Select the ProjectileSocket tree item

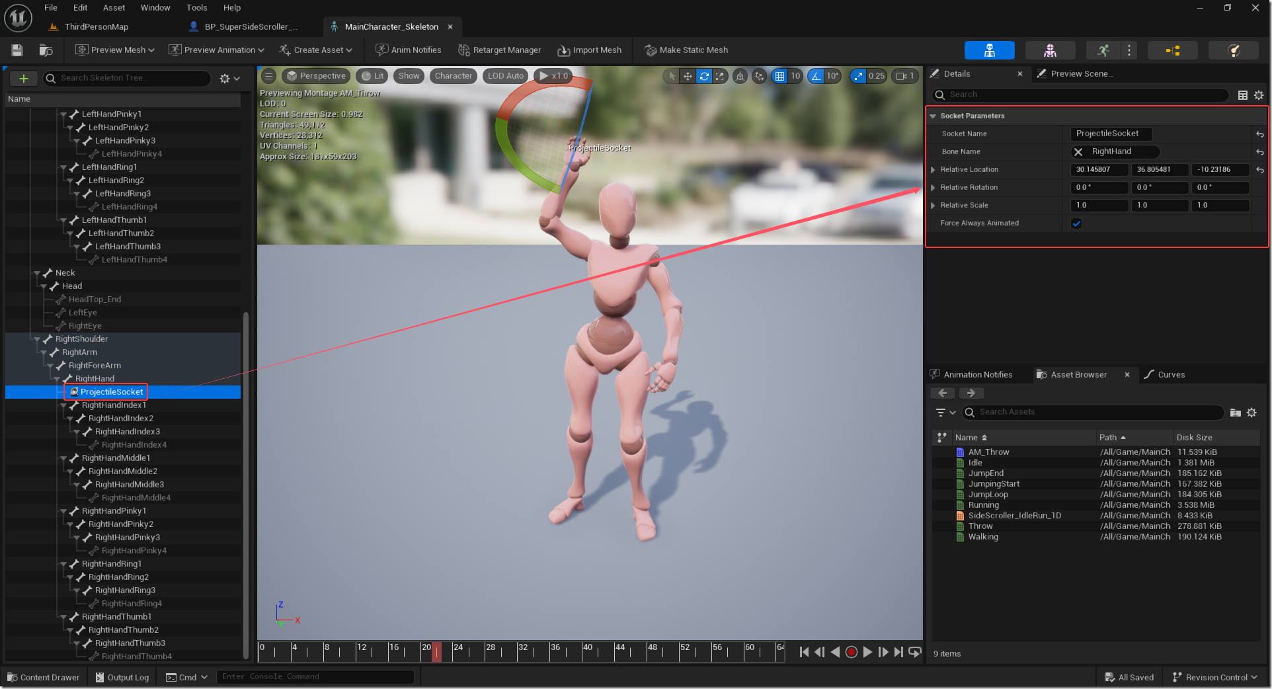[x=112, y=392]
